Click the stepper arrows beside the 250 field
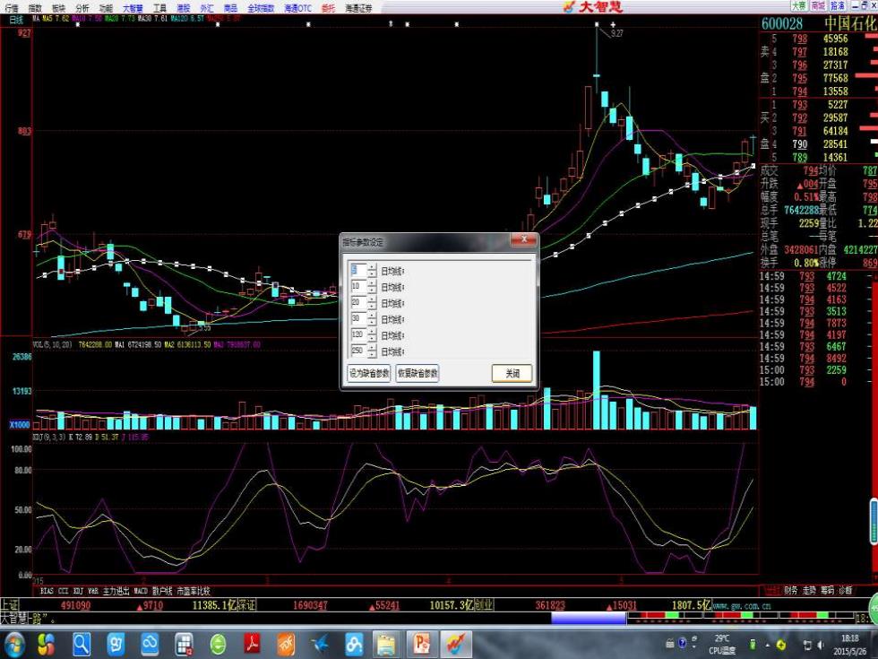878x659 pixels. [373, 351]
